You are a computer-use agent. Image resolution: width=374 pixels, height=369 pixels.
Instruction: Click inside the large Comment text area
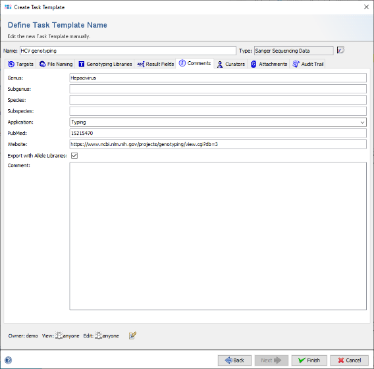coord(218,236)
